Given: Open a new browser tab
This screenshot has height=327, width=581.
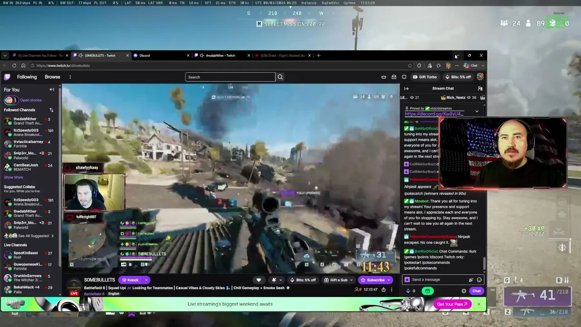Looking at the screenshot, I should (x=318, y=55).
